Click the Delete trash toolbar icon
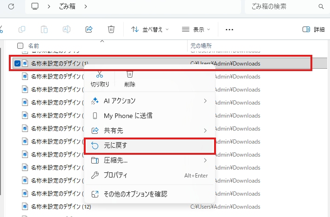330x217 pixels. [111, 29]
